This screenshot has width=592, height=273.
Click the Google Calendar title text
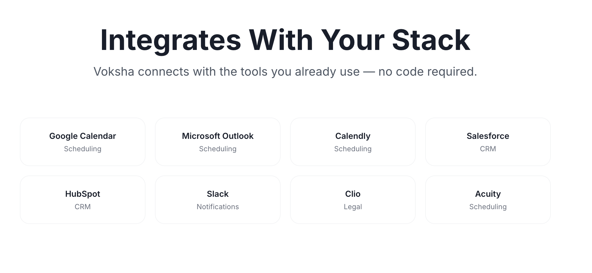coord(83,136)
